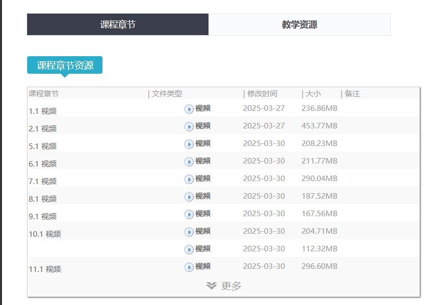Click date 2025-03-30 in 11.1 视频 row
Screen dimensions: 433x305
264,266
